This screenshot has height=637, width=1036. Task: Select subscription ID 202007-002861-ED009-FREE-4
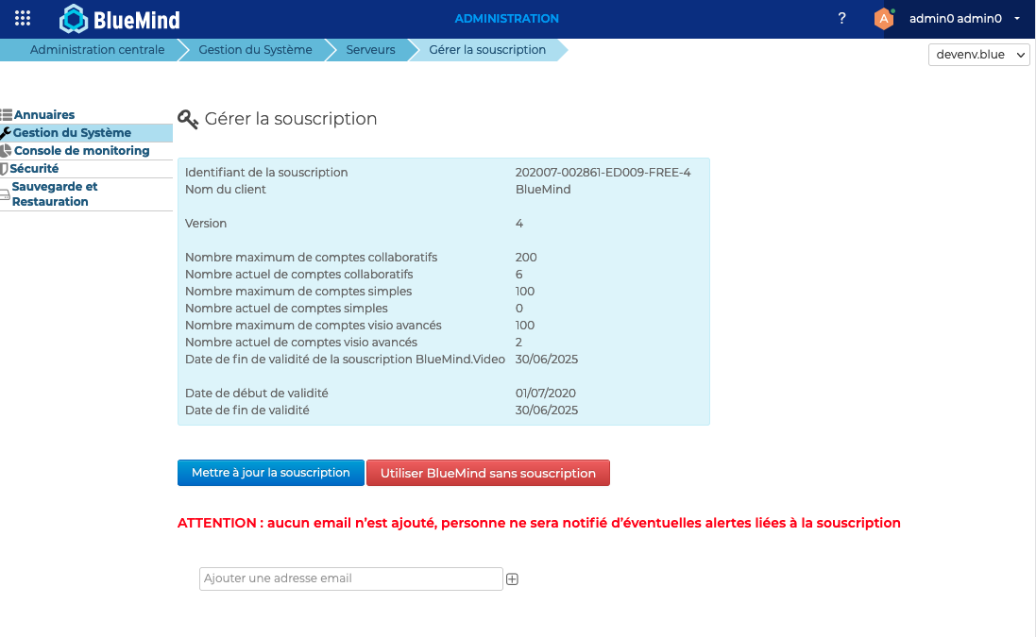(x=603, y=173)
